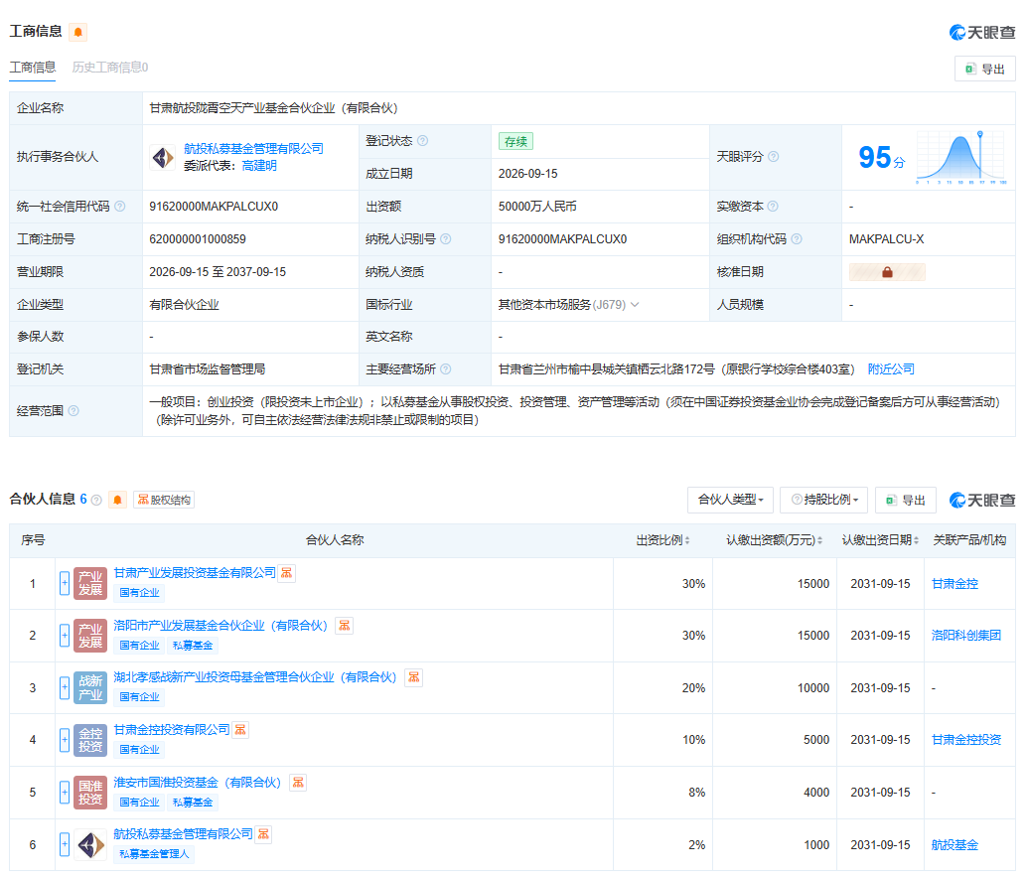This screenshot has height=879, width=1028.
Task: Open equity chart icon beside partner 6 航投私募基金管理有限公司
Action: click(x=263, y=833)
